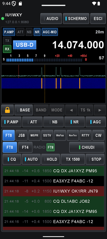Tap the spectrum scope display
The width and height of the screenshot is (107, 239).
pyautogui.click(x=53, y=71)
